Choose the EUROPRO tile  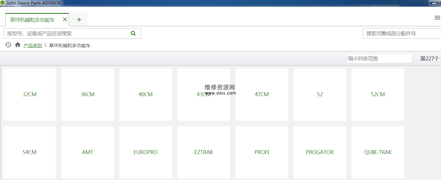tap(146, 152)
